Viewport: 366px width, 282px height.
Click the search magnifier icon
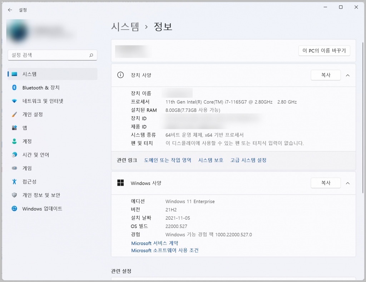pos(91,55)
